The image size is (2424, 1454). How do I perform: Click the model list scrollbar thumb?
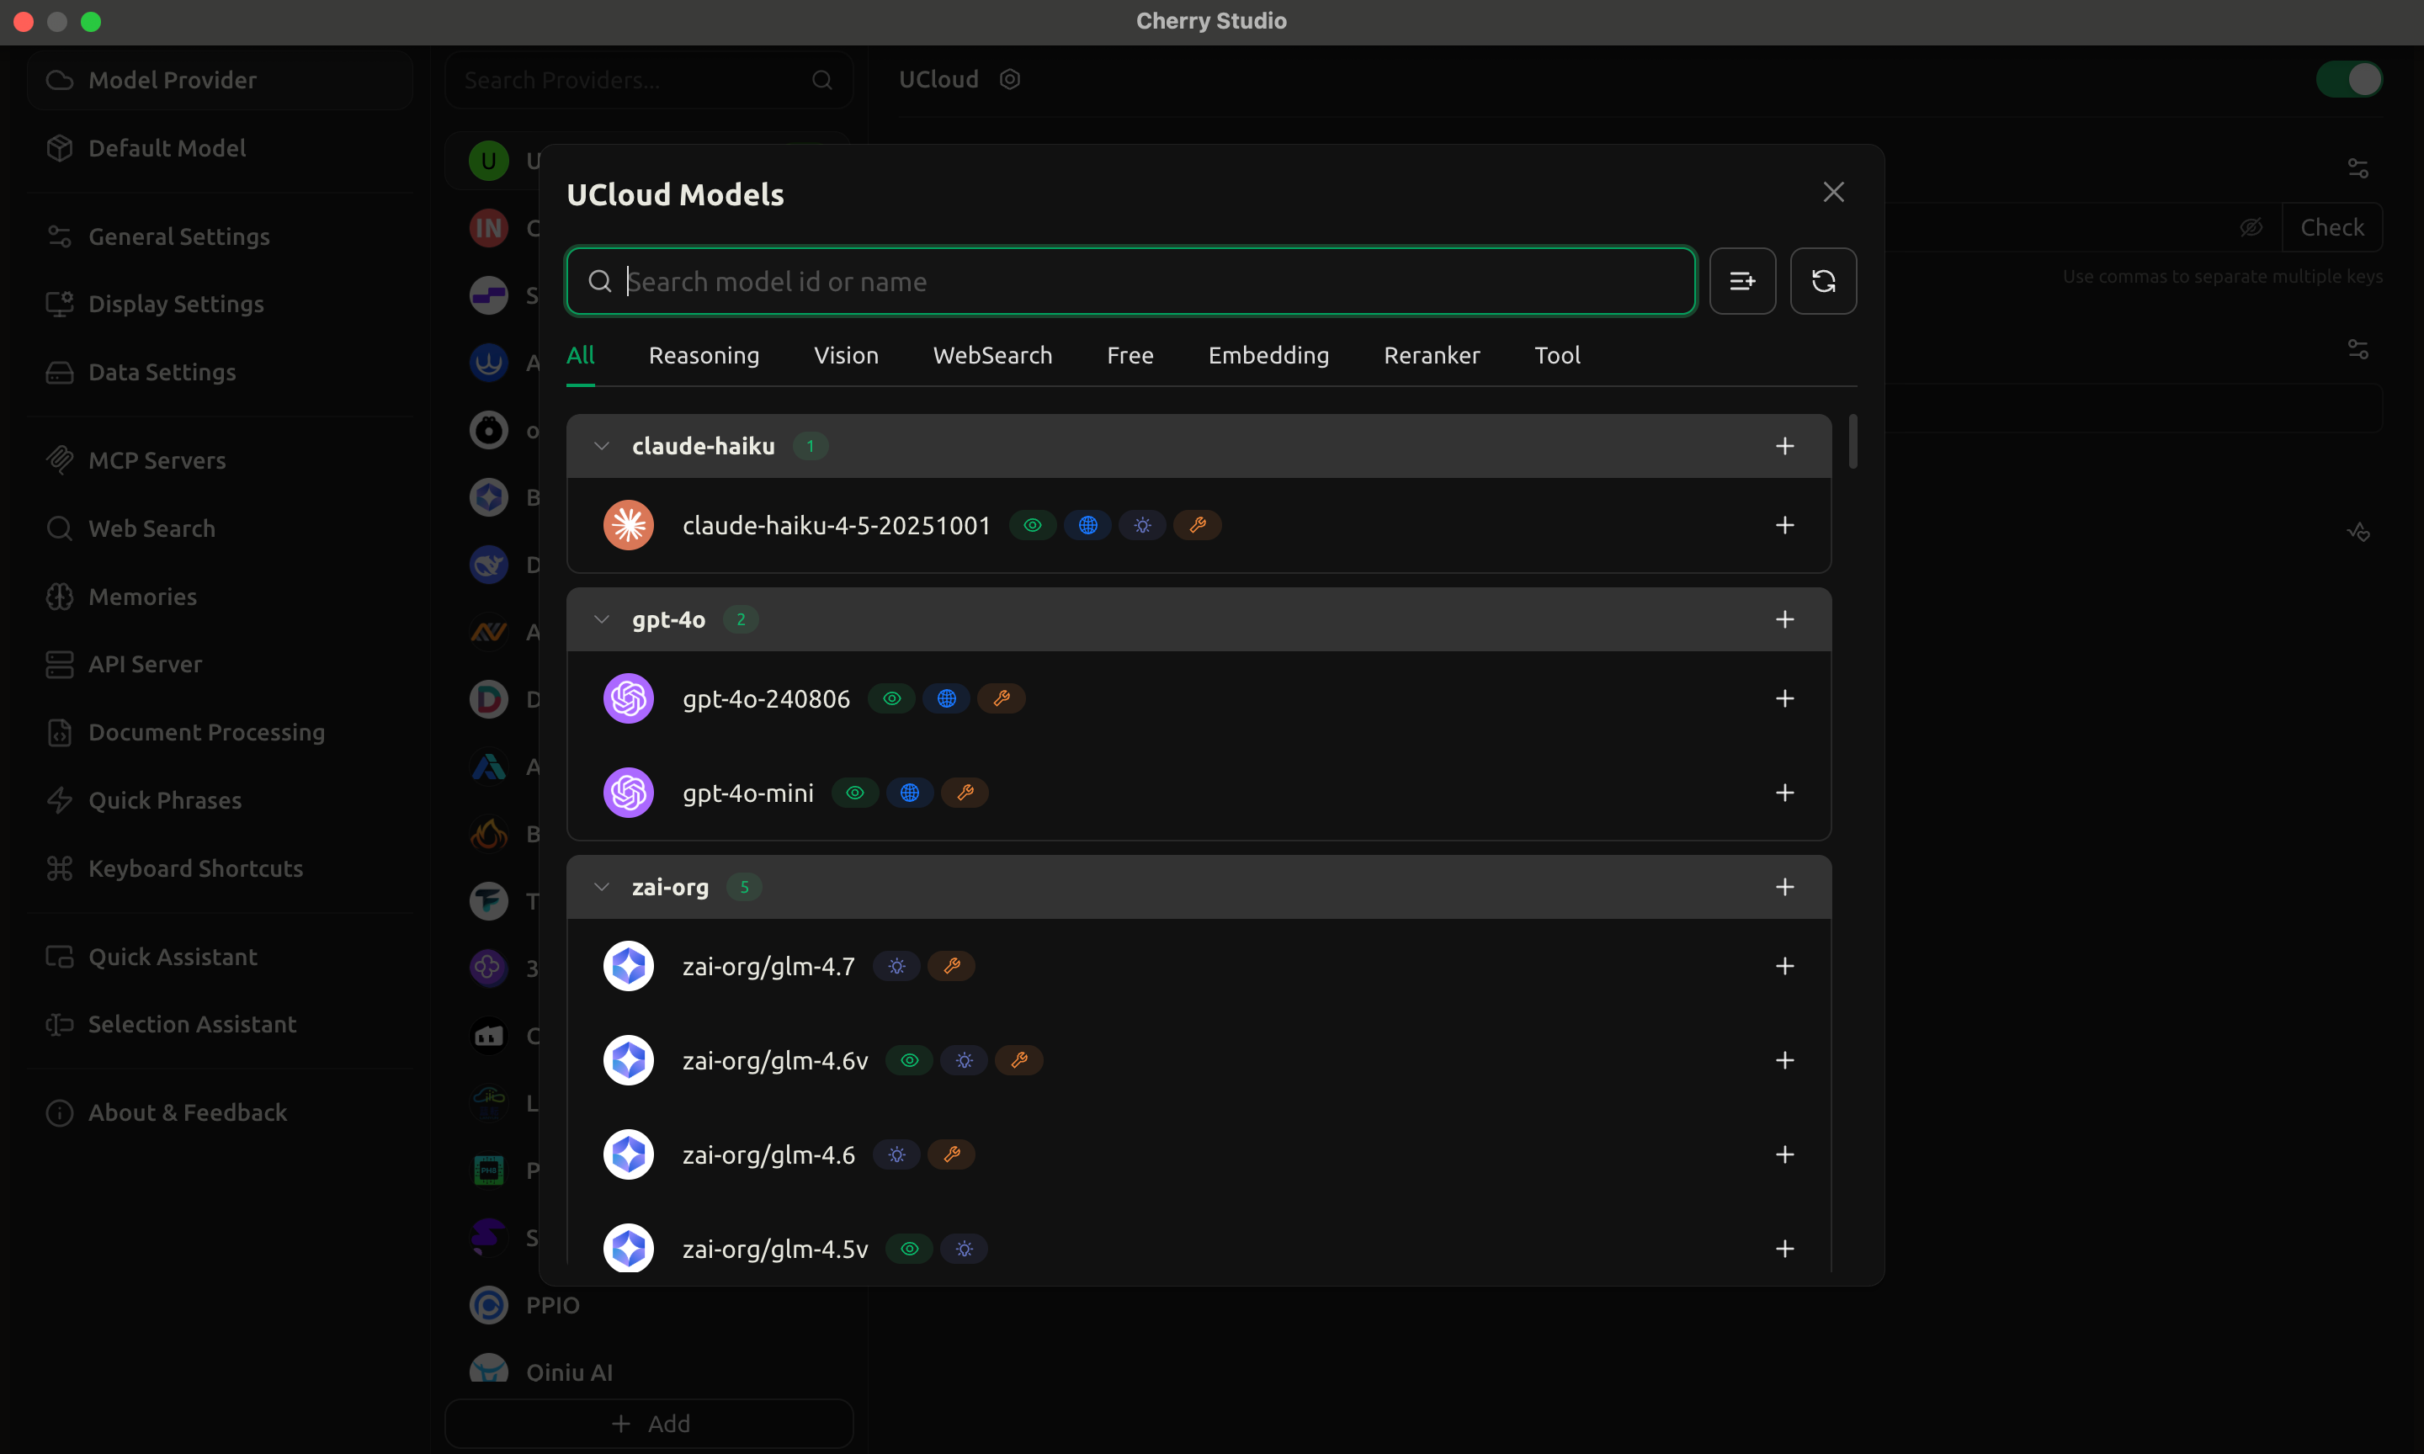click(1852, 441)
